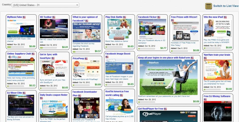Open the Disc Battle game thumbnail

pos(119,29)
